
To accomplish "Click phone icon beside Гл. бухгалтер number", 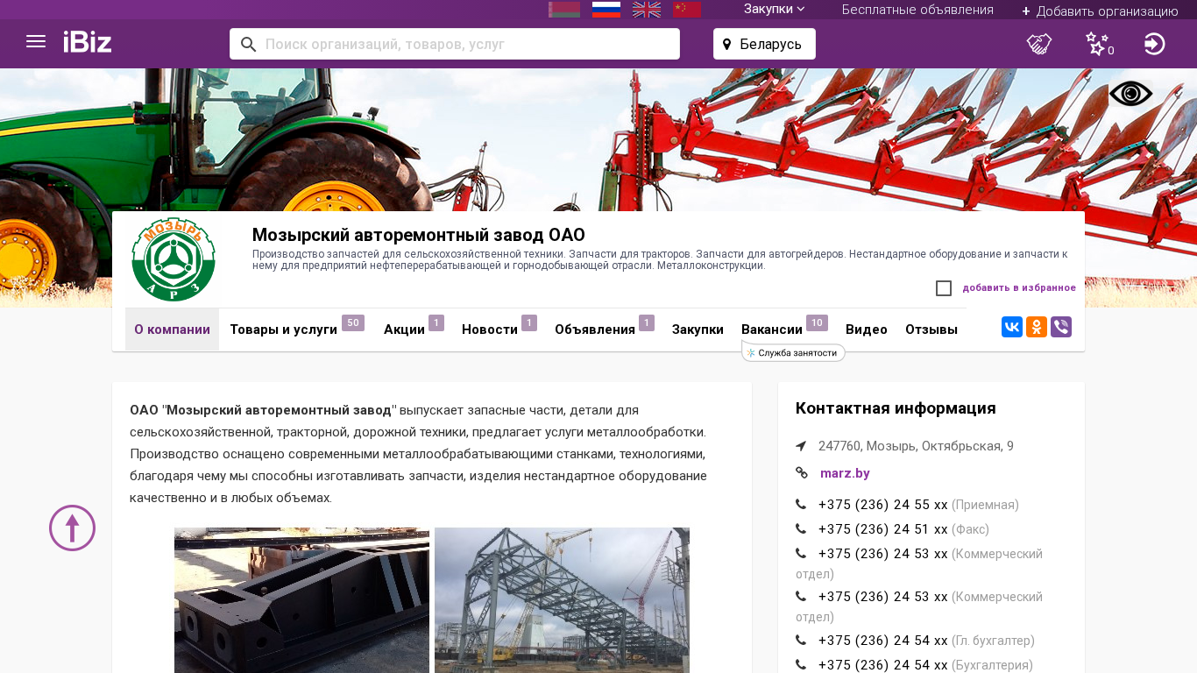I will (x=801, y=641).
